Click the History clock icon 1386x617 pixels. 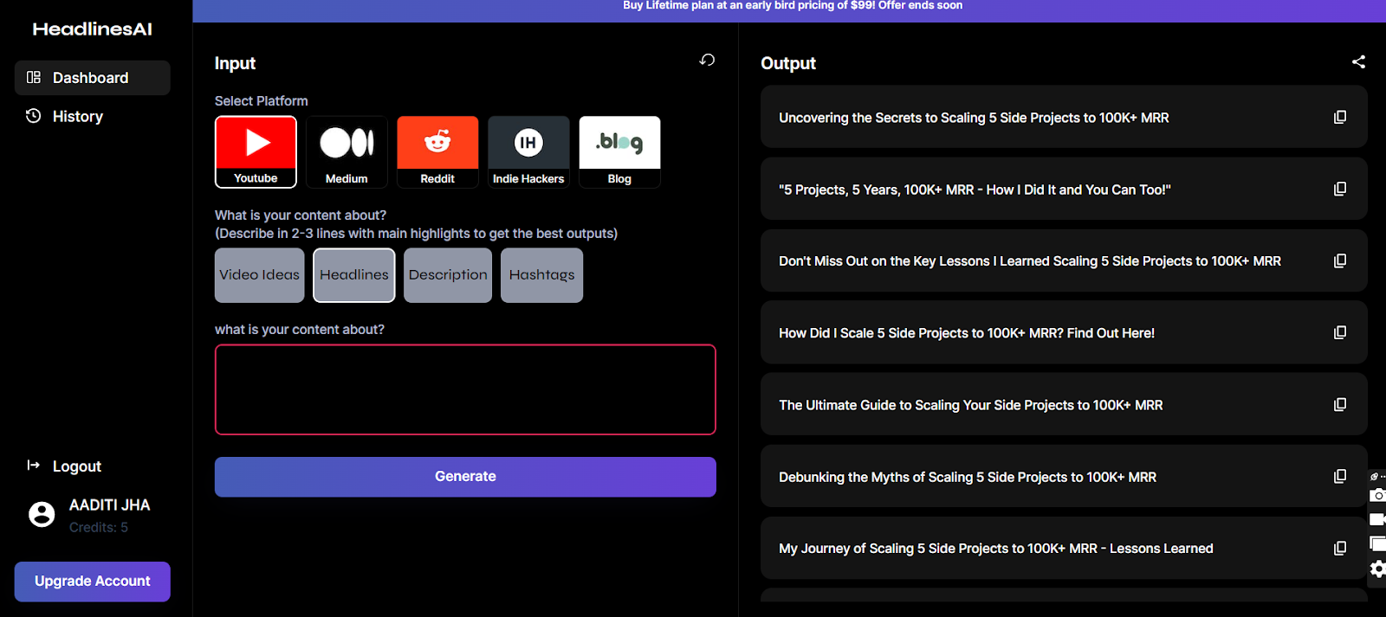coord(34,115)
